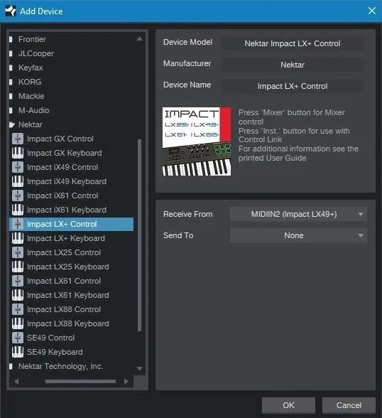Select Impact LX88 Control entry
382x418 pixels.
(x=64, y=309)
